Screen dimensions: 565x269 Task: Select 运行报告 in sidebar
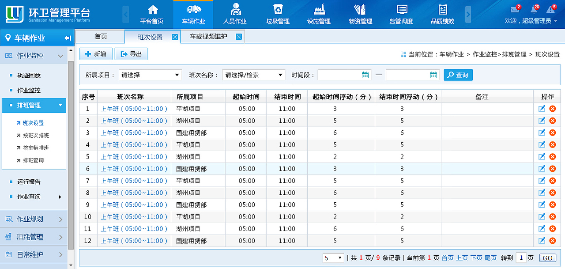click(x=29, y=182)
